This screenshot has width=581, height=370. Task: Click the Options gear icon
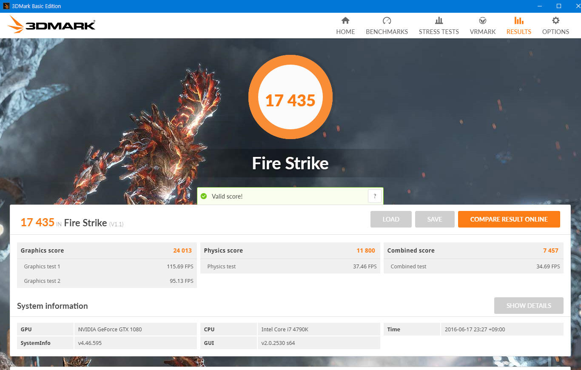coord(555,20)
